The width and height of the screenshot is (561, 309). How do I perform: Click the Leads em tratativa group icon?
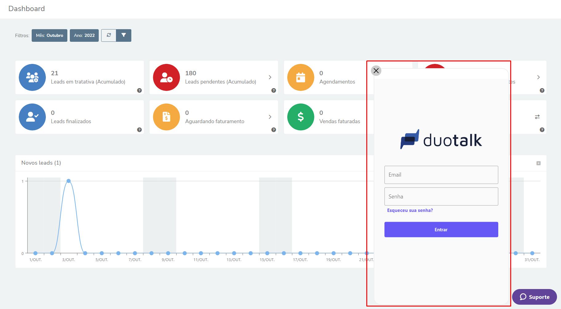[32, 77]
